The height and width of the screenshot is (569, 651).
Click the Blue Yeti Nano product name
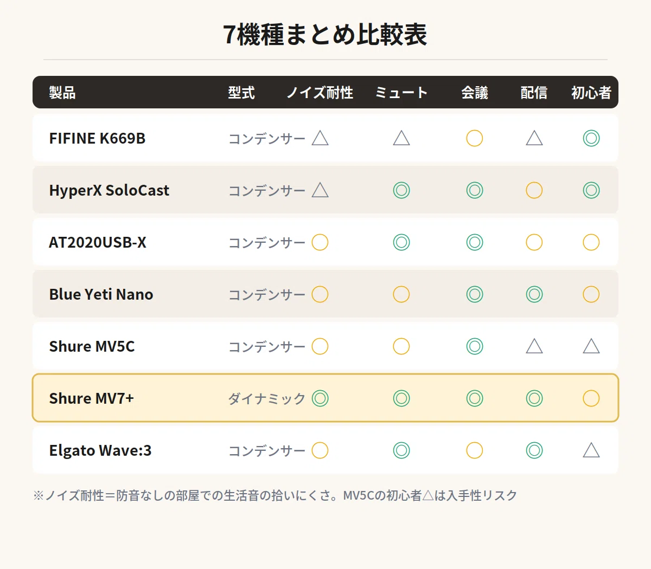(101, 294)
